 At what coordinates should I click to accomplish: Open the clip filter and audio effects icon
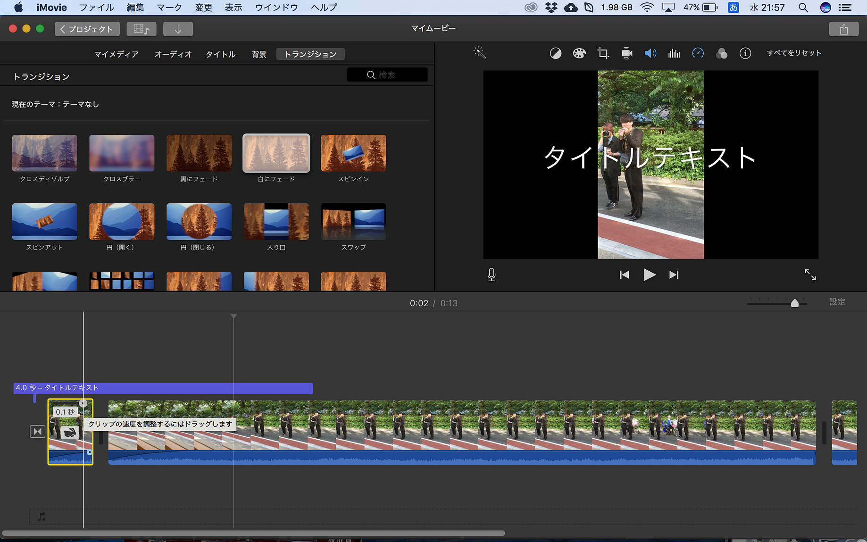click(722, 53)
